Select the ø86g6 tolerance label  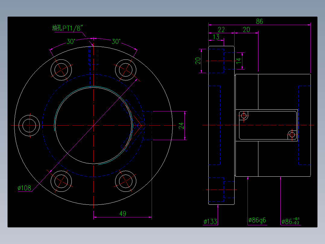(x=257, y=220)
